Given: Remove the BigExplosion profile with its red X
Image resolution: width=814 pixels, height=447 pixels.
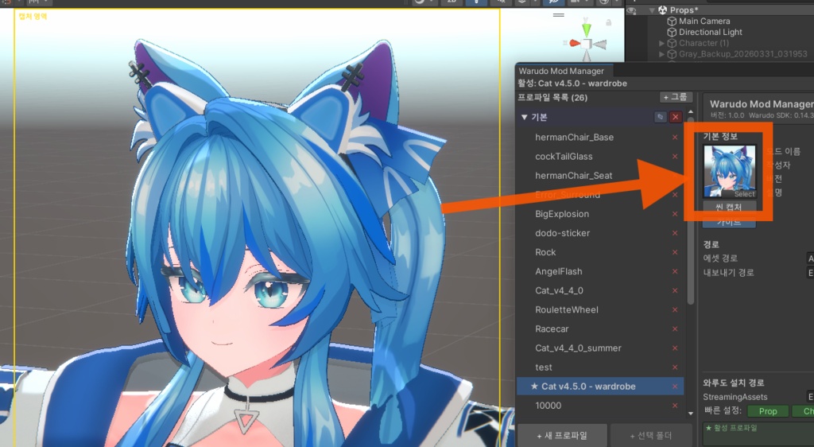Looking at the screenshot, I should pos(675,214).
